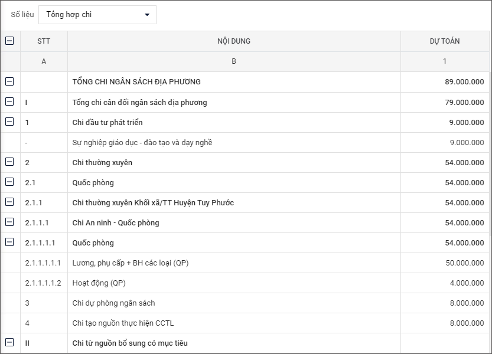Select Chi dự phòng ngân sách row
The height and width of the screenshot is (354, 492).
pyautogui.click(x=113, y=303)
